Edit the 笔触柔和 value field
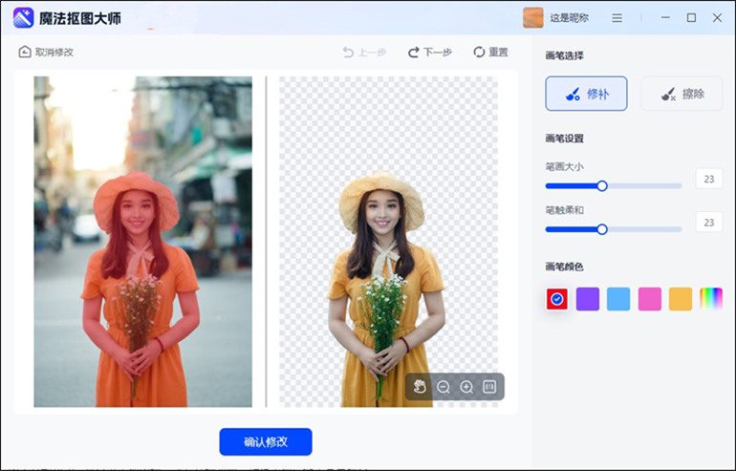This screenshot has width=736, height=471. [709, 222]
